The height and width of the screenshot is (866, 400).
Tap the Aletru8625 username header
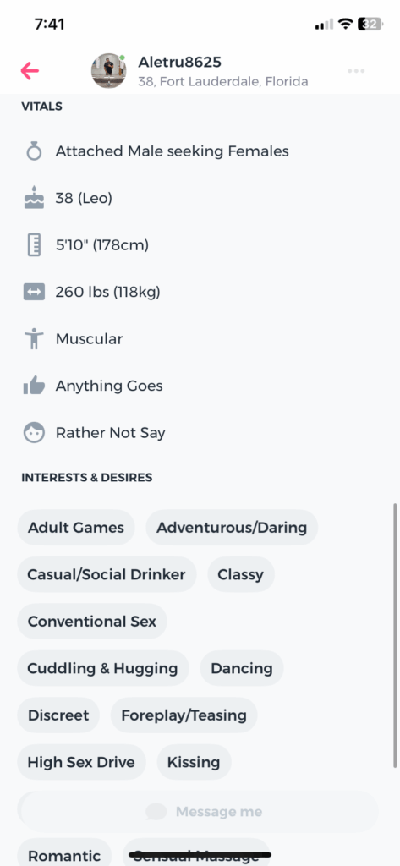[179, 62]
